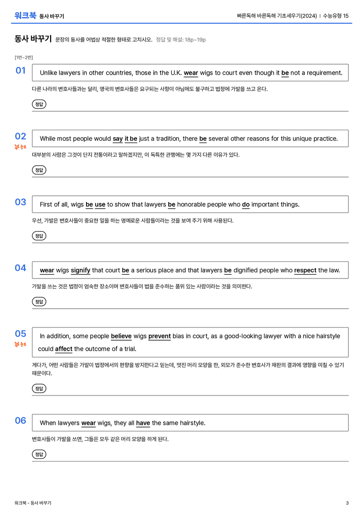
Task: Click the red 중요 star mark beside 05
Action: 20,344
